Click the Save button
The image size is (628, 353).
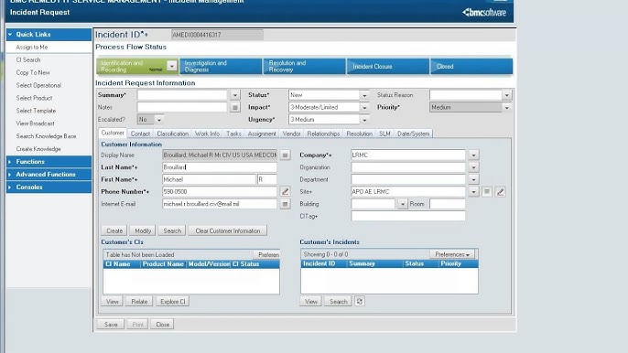coord(111,324)
